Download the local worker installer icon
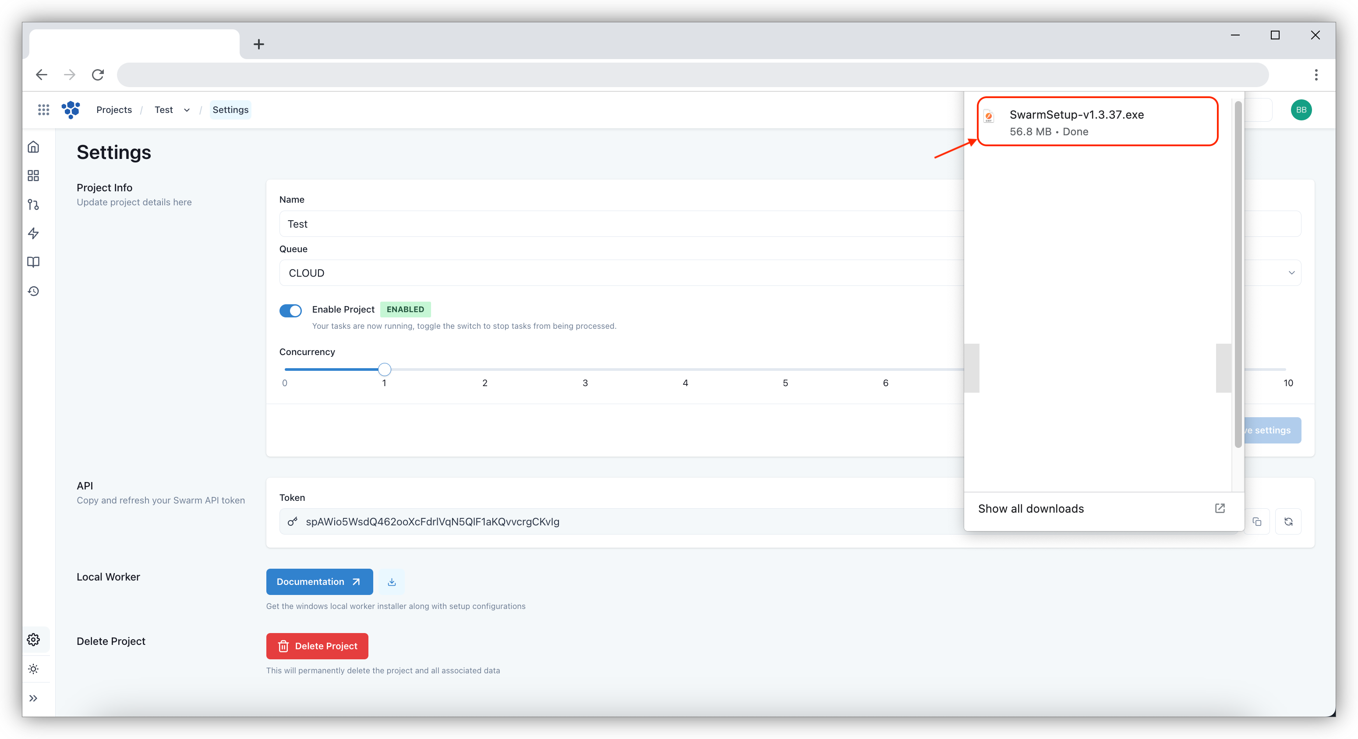1358x739 pixels. click(x=391, y=581)
